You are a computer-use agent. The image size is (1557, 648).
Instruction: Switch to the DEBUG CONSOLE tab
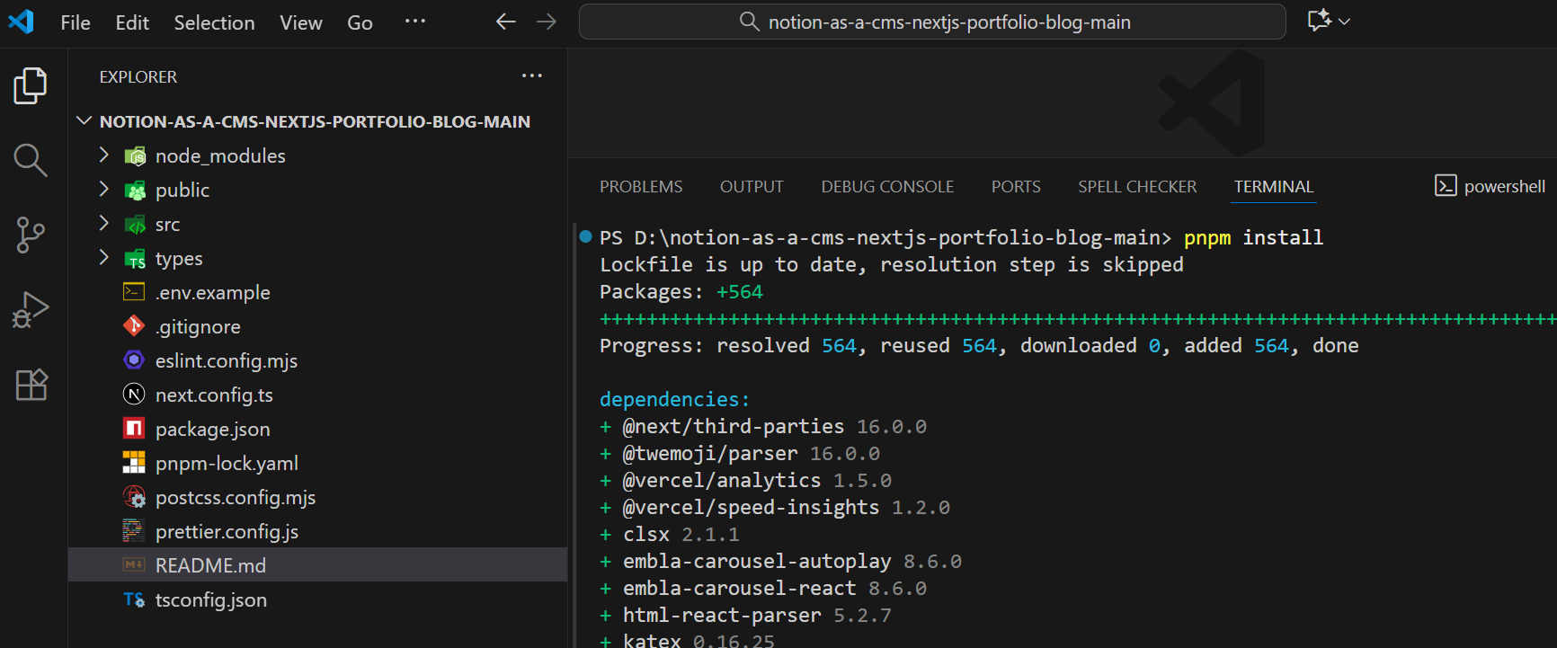(887, 187)
